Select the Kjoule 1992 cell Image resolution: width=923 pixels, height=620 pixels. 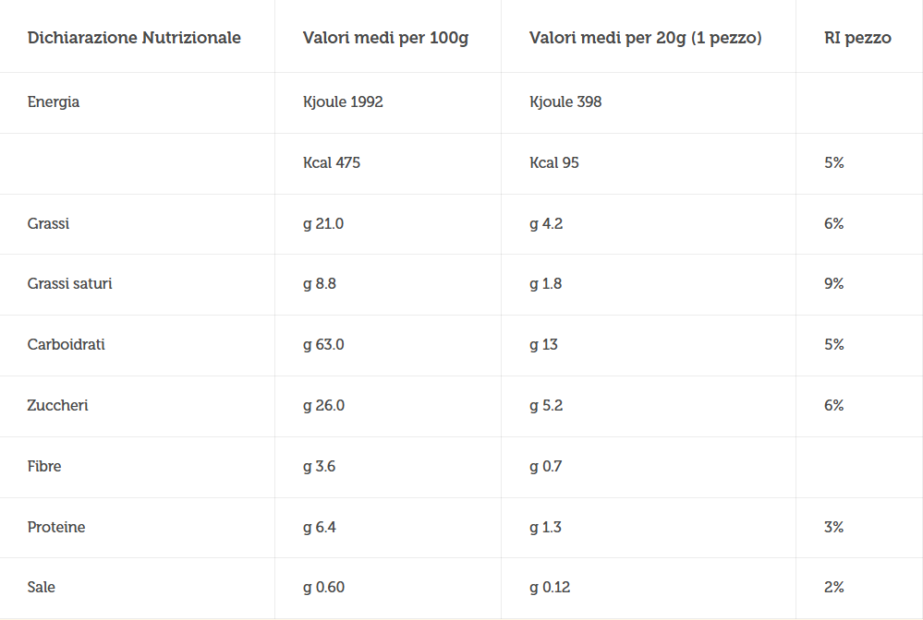[x=343, y=101]
